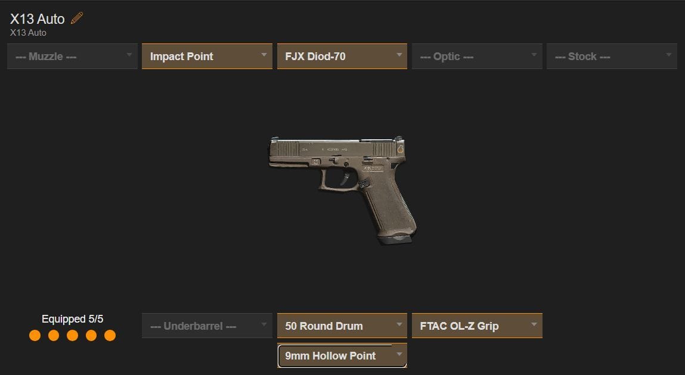Open the FTAC OL-Z Grip dropdown
685x375 pixels.
coord(477,326)
